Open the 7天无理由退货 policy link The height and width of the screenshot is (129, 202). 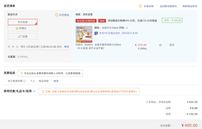[119, 33]
